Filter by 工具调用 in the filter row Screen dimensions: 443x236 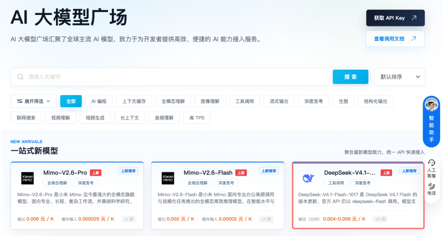[245, 101]
